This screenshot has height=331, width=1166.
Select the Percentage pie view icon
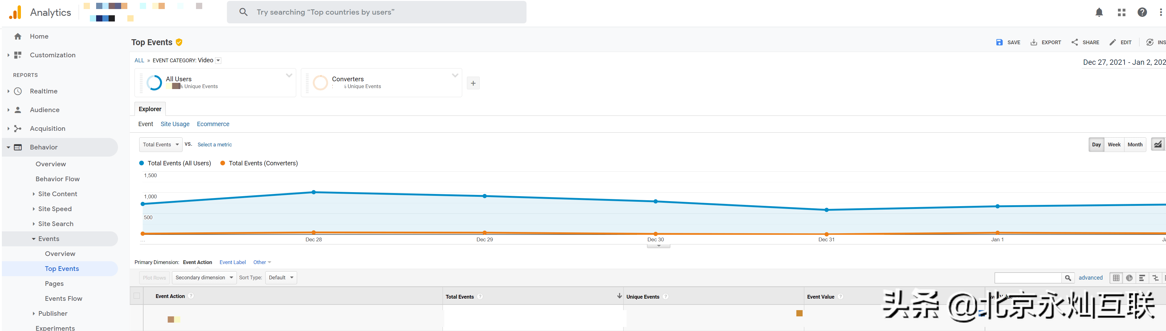[x=1129, y=278]
